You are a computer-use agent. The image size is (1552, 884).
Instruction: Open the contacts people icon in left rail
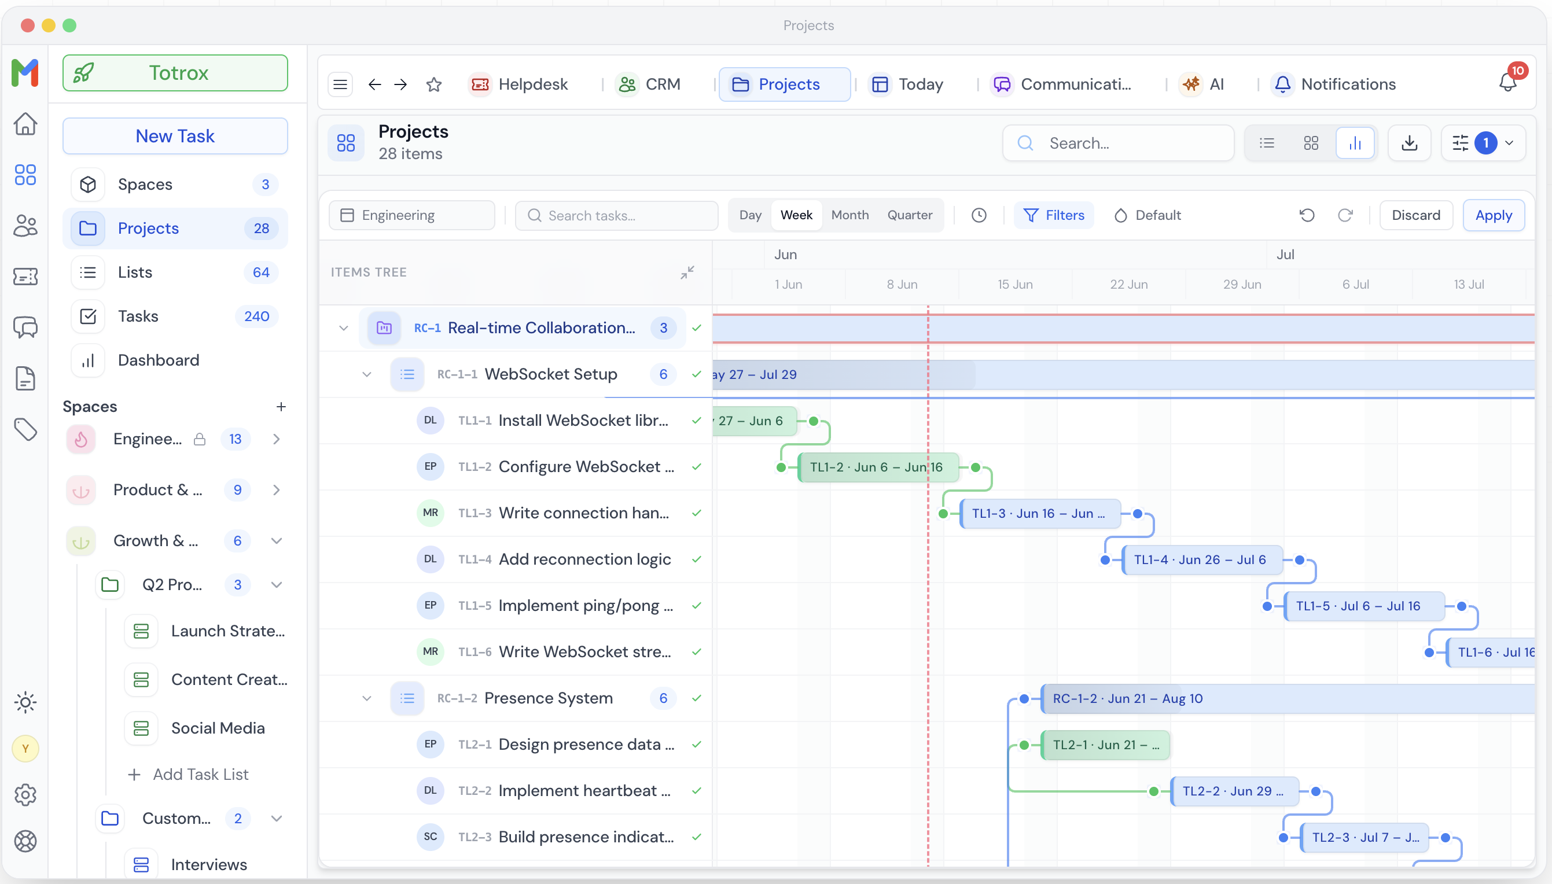pos(25,226)
